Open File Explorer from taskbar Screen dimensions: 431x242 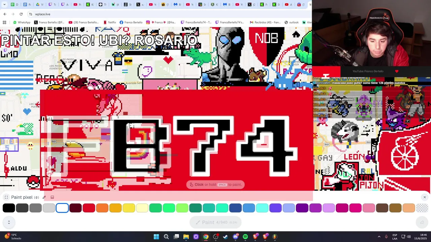pos(186,237)
